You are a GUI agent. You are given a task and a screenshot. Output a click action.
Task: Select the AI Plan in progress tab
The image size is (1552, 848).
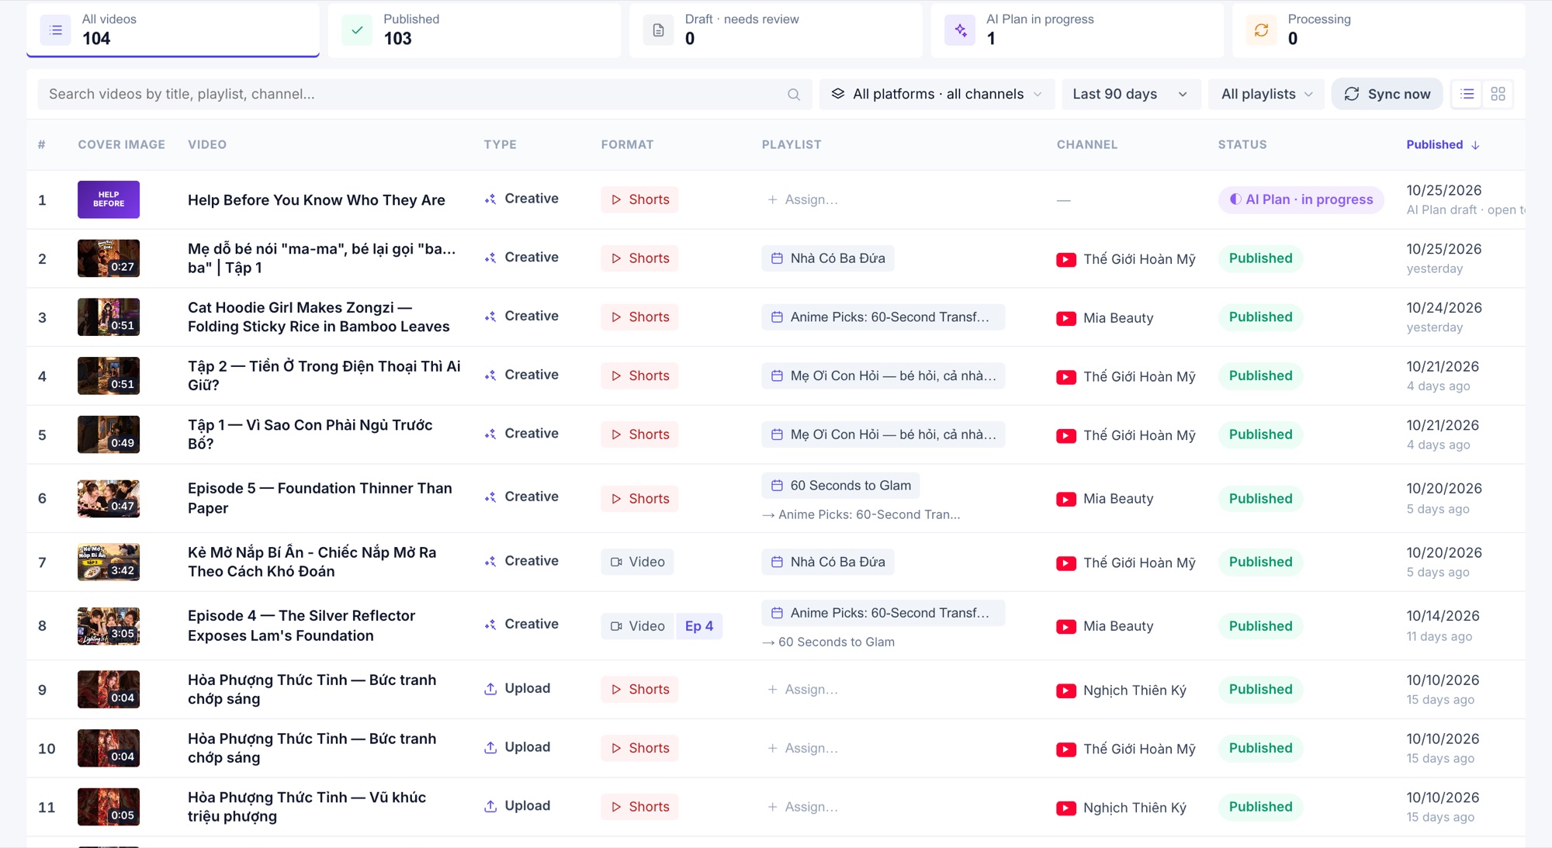click(x=1077, y=29)
